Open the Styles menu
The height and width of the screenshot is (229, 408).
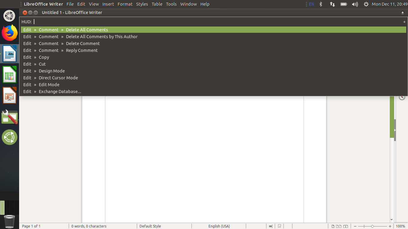pos(142,4)
